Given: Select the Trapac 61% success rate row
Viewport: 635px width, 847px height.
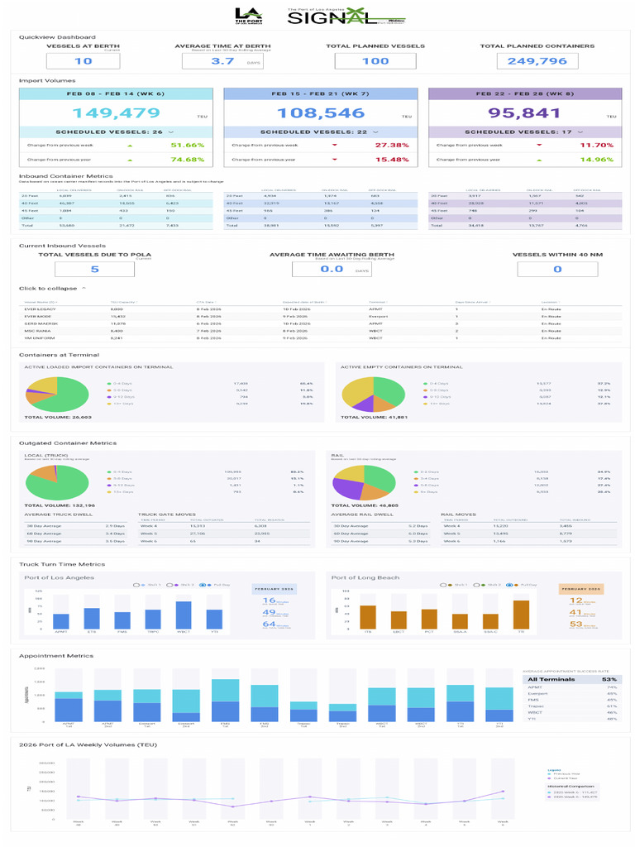Looking at the screenshot, I should coord(572,706).
